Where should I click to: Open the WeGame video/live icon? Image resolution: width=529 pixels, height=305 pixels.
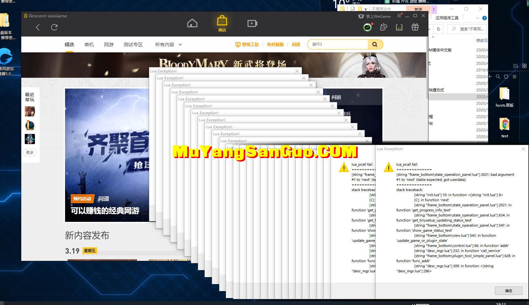[252, 23]
